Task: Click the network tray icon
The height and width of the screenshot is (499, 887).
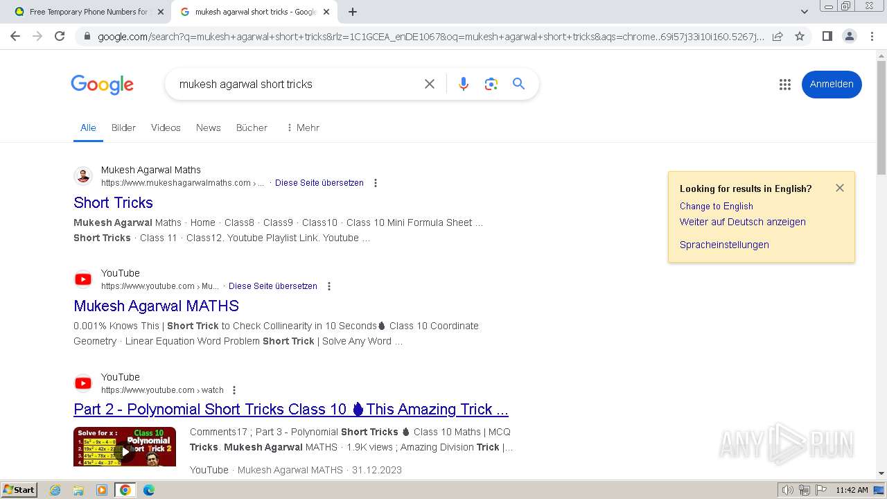Action: click(x=804, y=490)
